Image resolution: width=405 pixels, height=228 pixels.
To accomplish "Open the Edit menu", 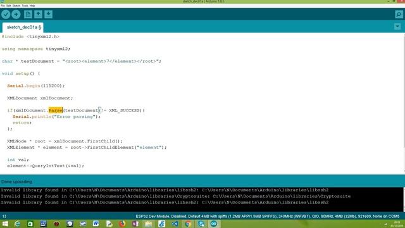I will point(8,6).
